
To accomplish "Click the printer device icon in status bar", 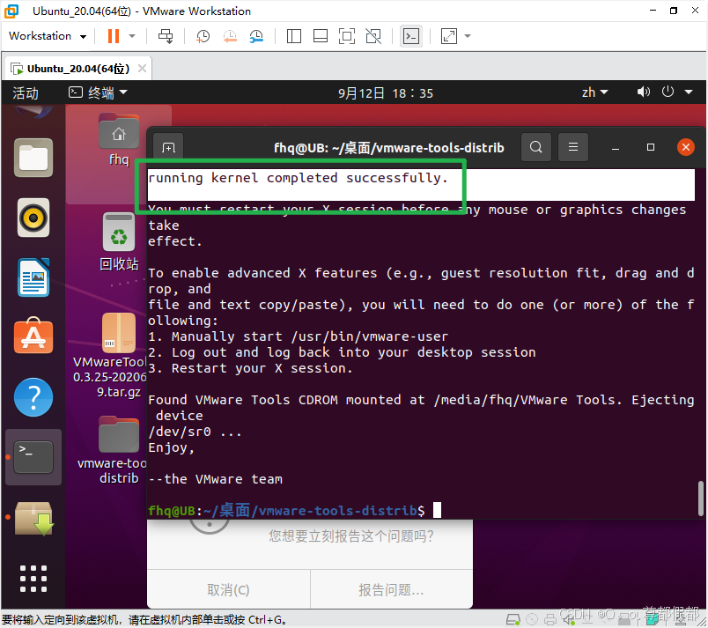I will click(550, 619).
